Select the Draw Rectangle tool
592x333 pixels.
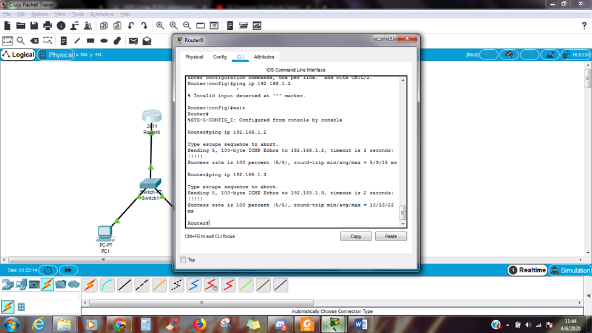click(90, 41)
